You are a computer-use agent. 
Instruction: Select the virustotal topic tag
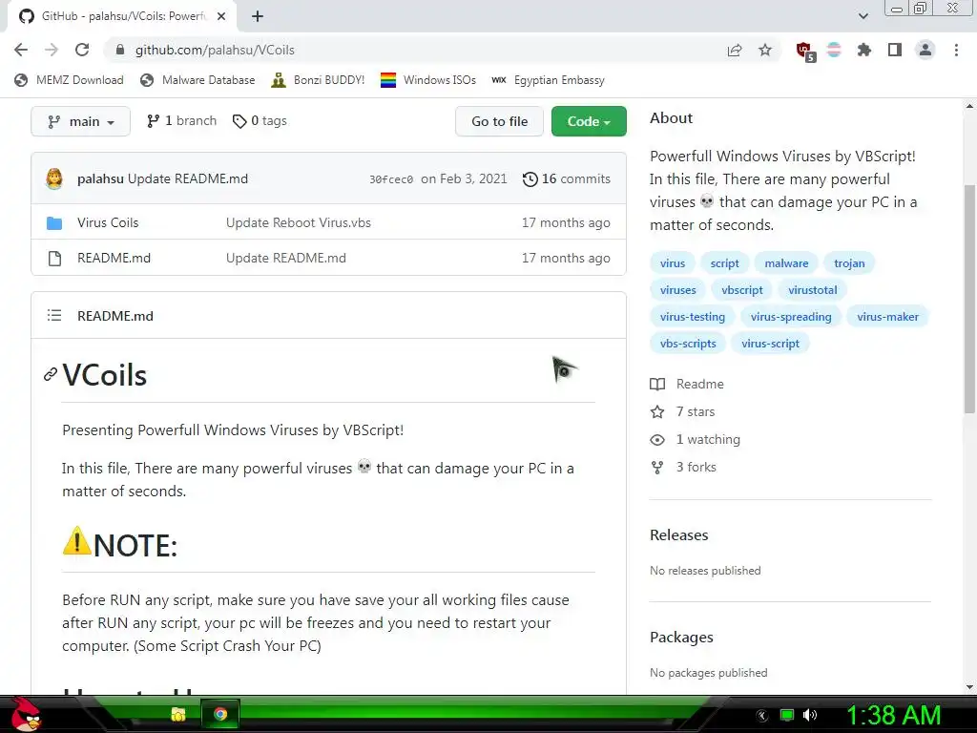(813, 290)
